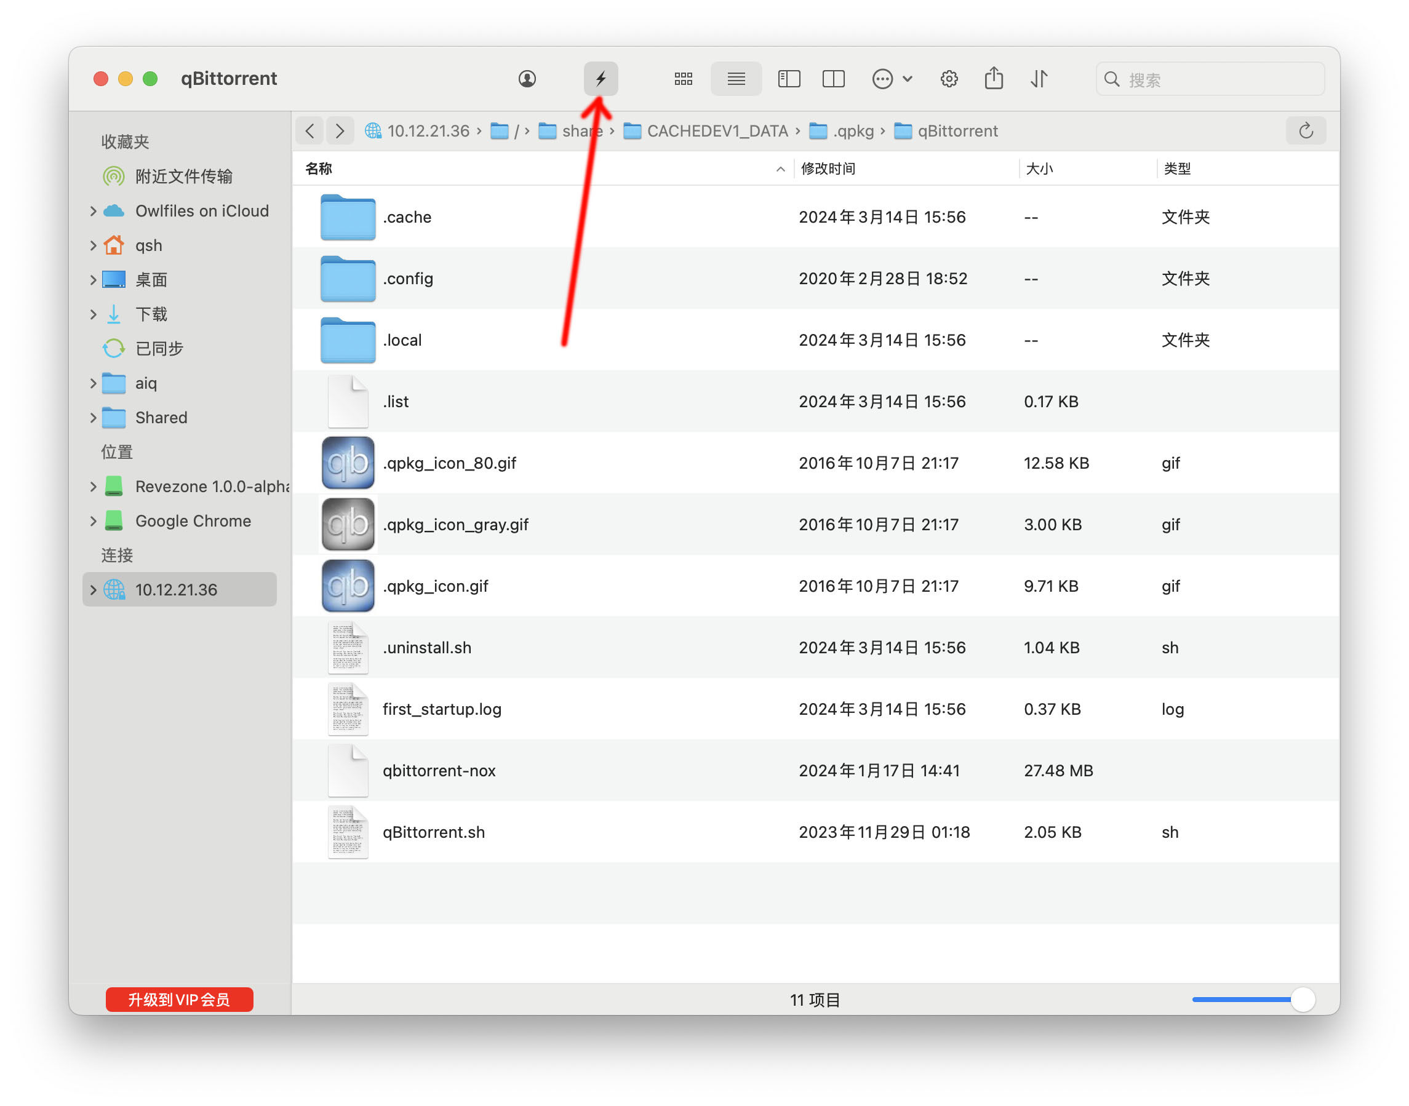Select the .list file icon
The image size is (1409, 1106).
pyautogui.click(x=348, y=402)
